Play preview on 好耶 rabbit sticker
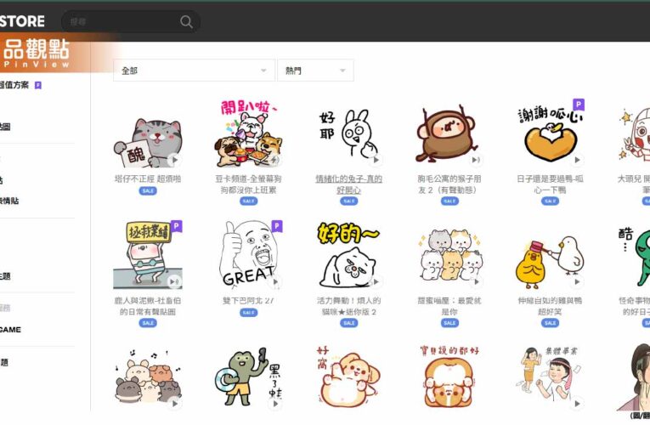The image size is (650, 425). click(x=376, y=160)
